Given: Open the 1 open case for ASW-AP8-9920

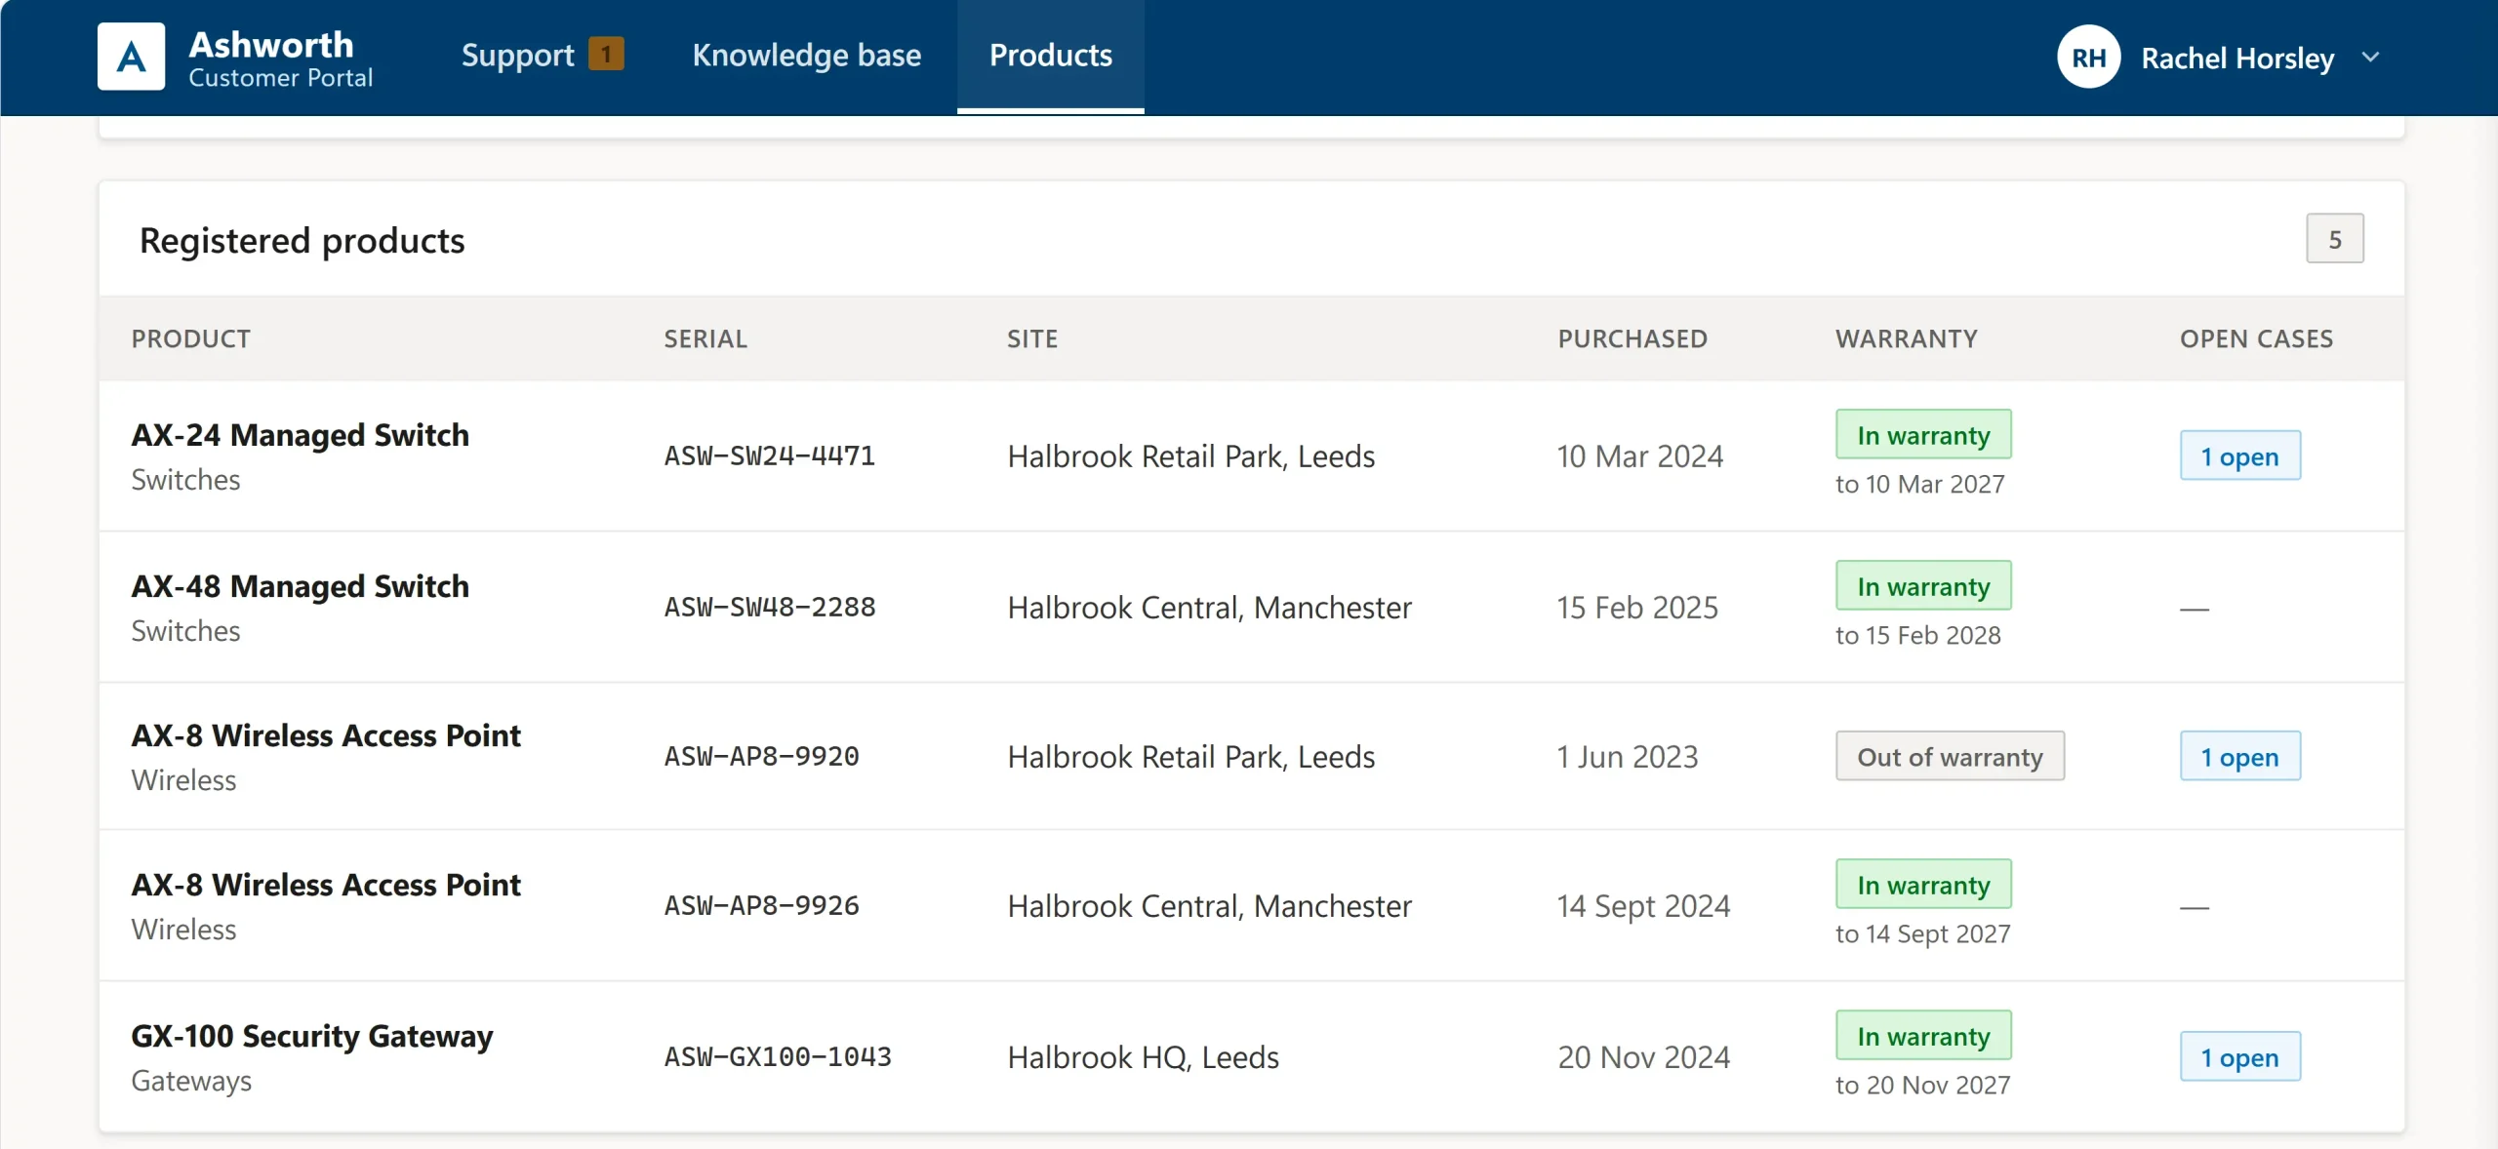Looking at the screenshot, I should (2239, 756).
